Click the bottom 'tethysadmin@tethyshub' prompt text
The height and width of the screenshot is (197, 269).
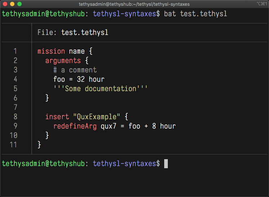[43, 164]
